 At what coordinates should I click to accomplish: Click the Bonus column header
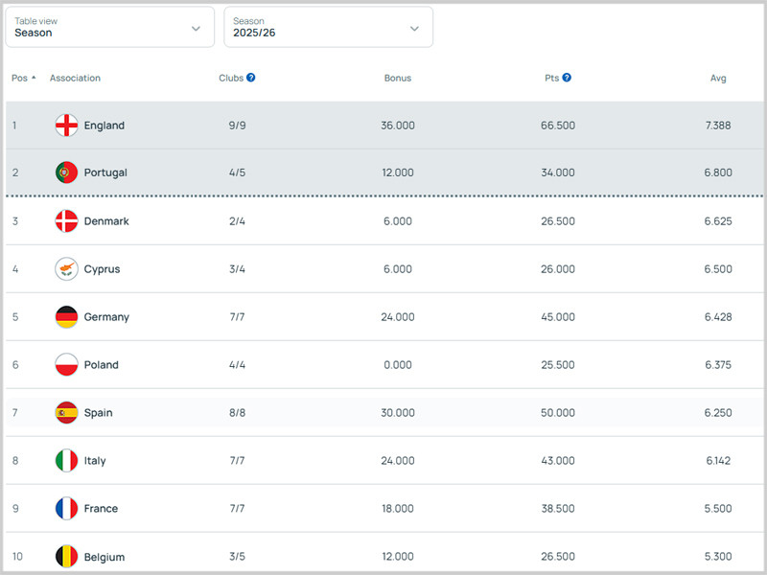pos(397,79)
